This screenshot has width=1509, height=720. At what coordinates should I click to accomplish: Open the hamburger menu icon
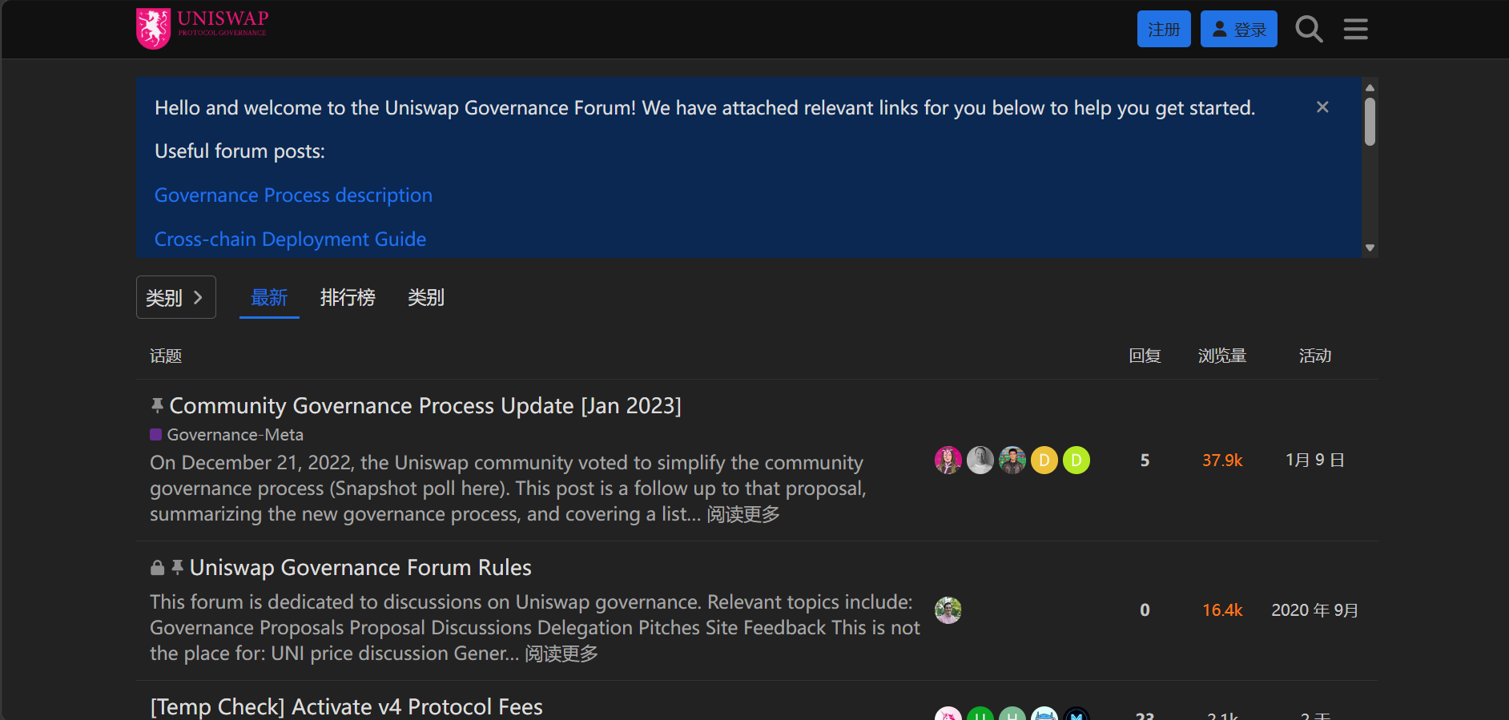click(1355, 30)
